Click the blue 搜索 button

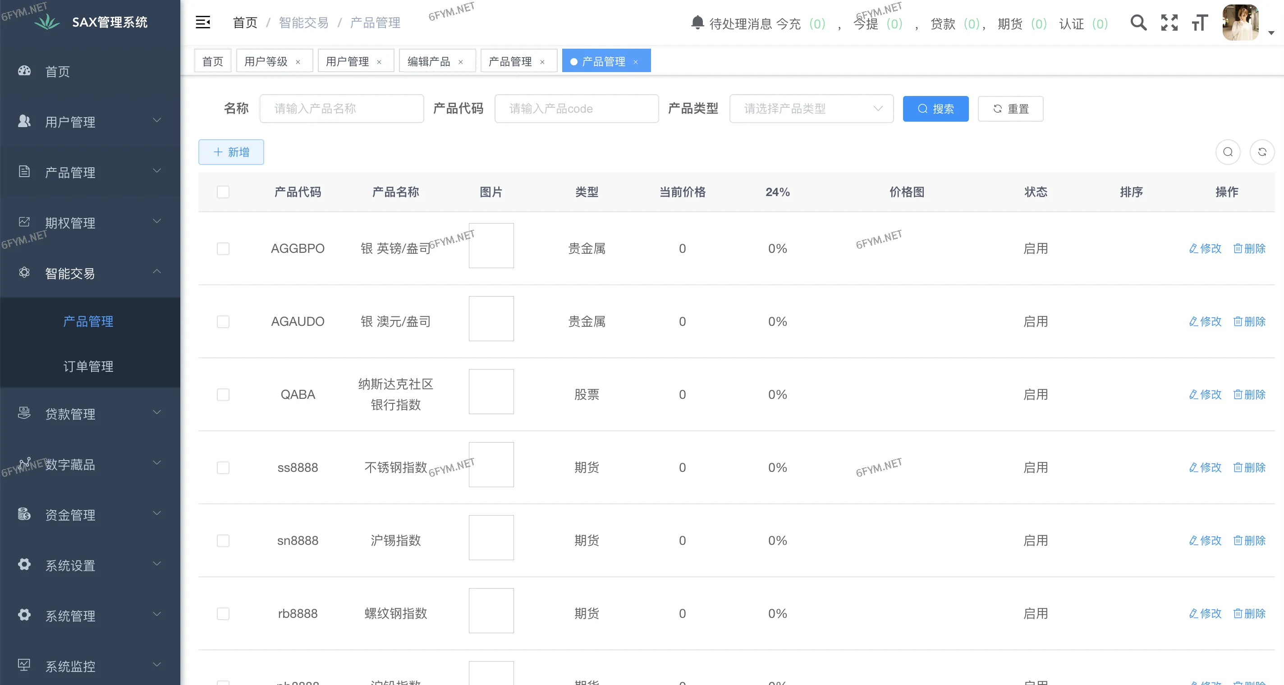point(935,109)
